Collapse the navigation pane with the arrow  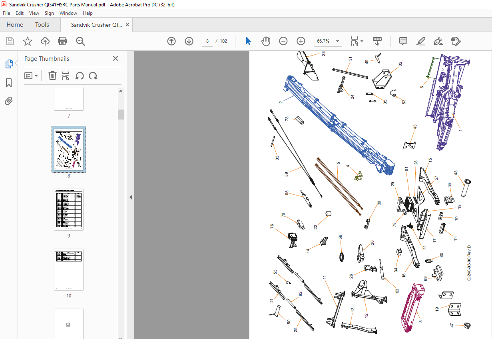tap(130, 197)
